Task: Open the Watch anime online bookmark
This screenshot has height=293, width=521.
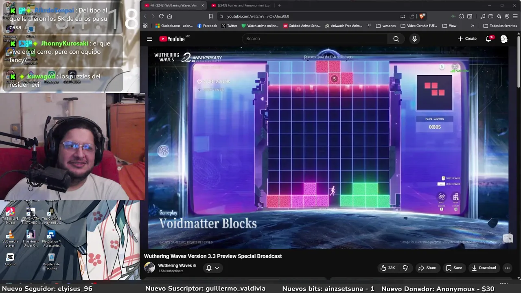Action: 260,26
